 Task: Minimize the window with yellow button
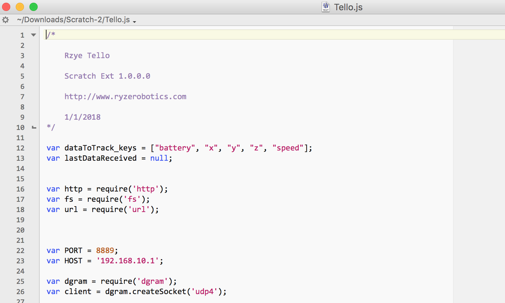tap(20, 7)
